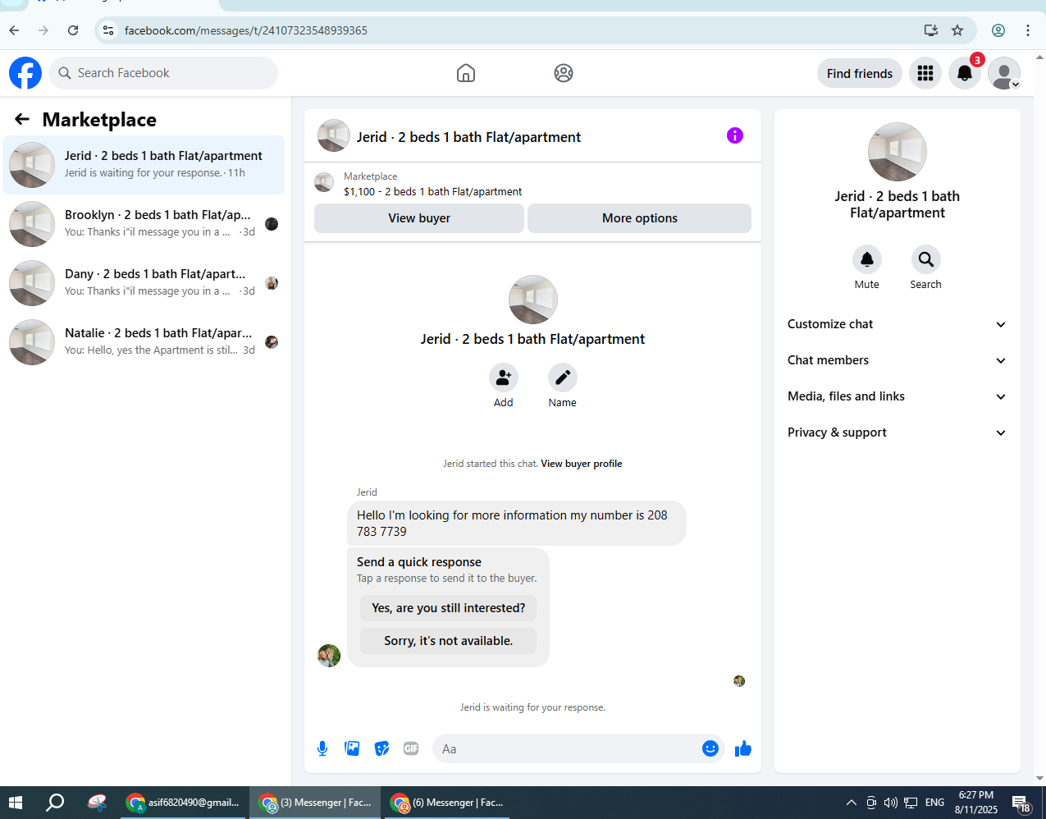Screen dimensions: 1046x819
Task: Attach a file with the photo icon
Action: click(352, 748)
